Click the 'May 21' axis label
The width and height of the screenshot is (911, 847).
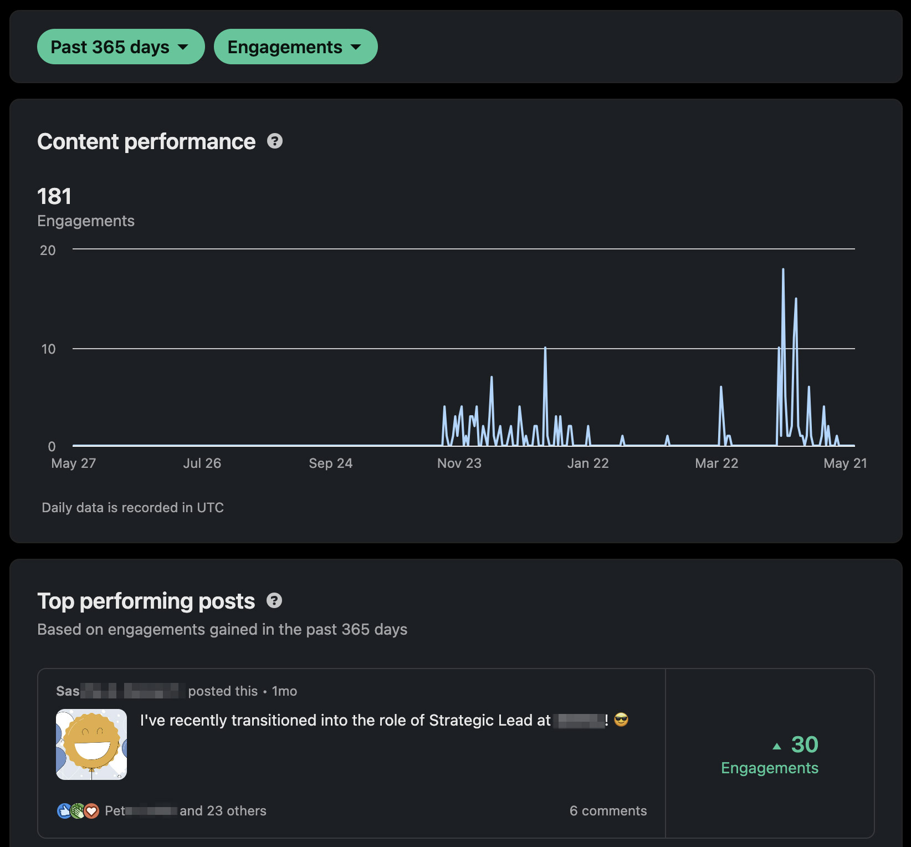pyautogui.click(x=845, y=463)
